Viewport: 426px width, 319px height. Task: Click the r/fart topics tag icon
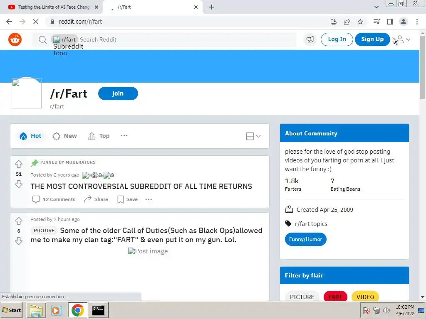288,223
